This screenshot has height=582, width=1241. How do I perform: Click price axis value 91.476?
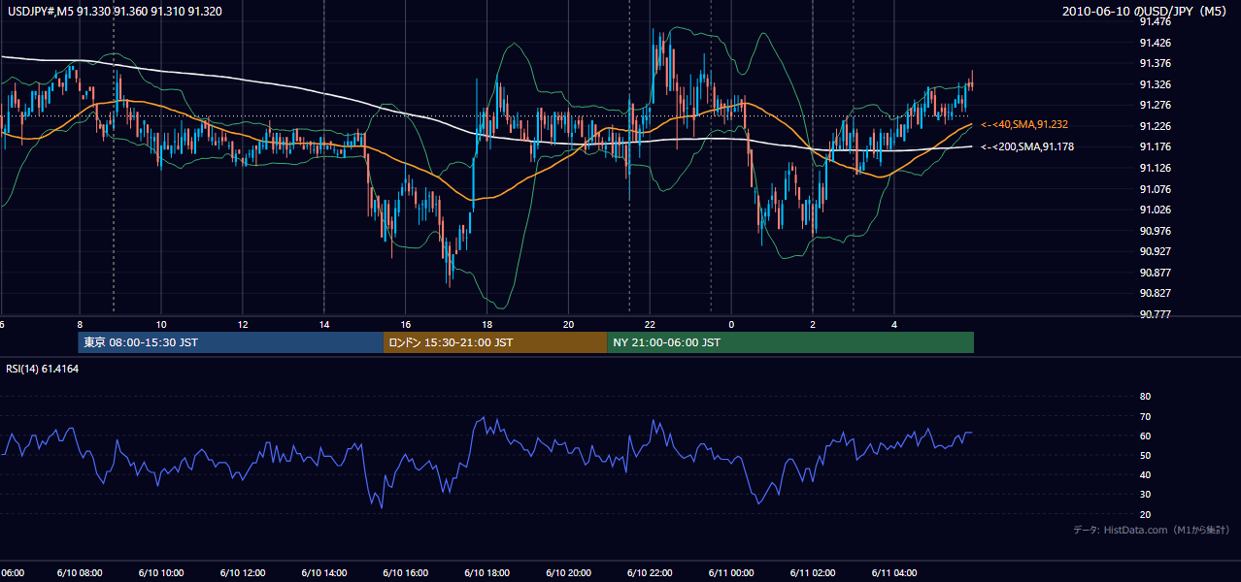coord(1155,21)
